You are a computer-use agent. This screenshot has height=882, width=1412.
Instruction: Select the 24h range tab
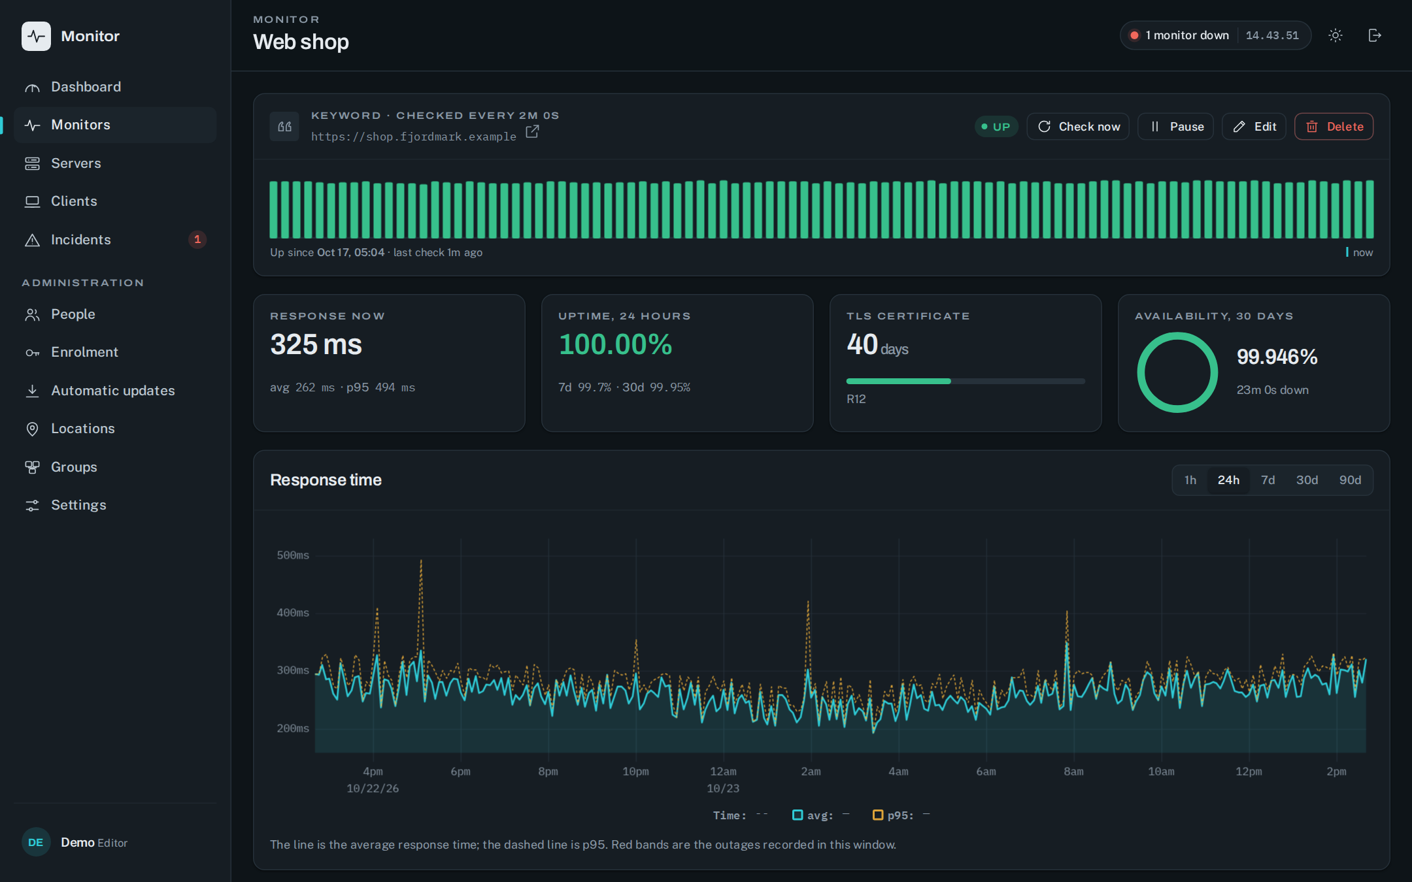(1228, 480)
